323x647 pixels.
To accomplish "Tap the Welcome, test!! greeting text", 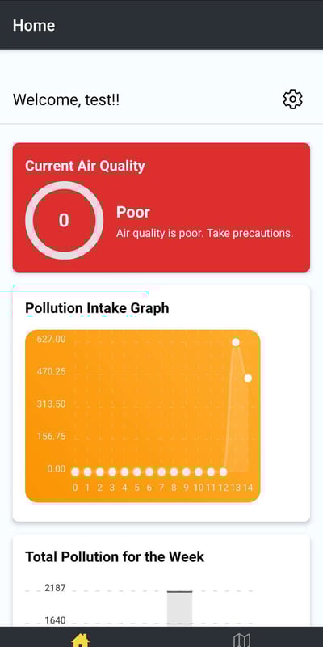I will 66,99.
